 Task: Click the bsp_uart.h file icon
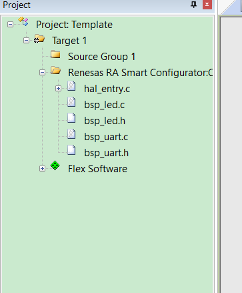point(71,150)
